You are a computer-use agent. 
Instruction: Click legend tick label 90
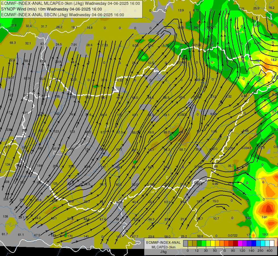point(233,251)
